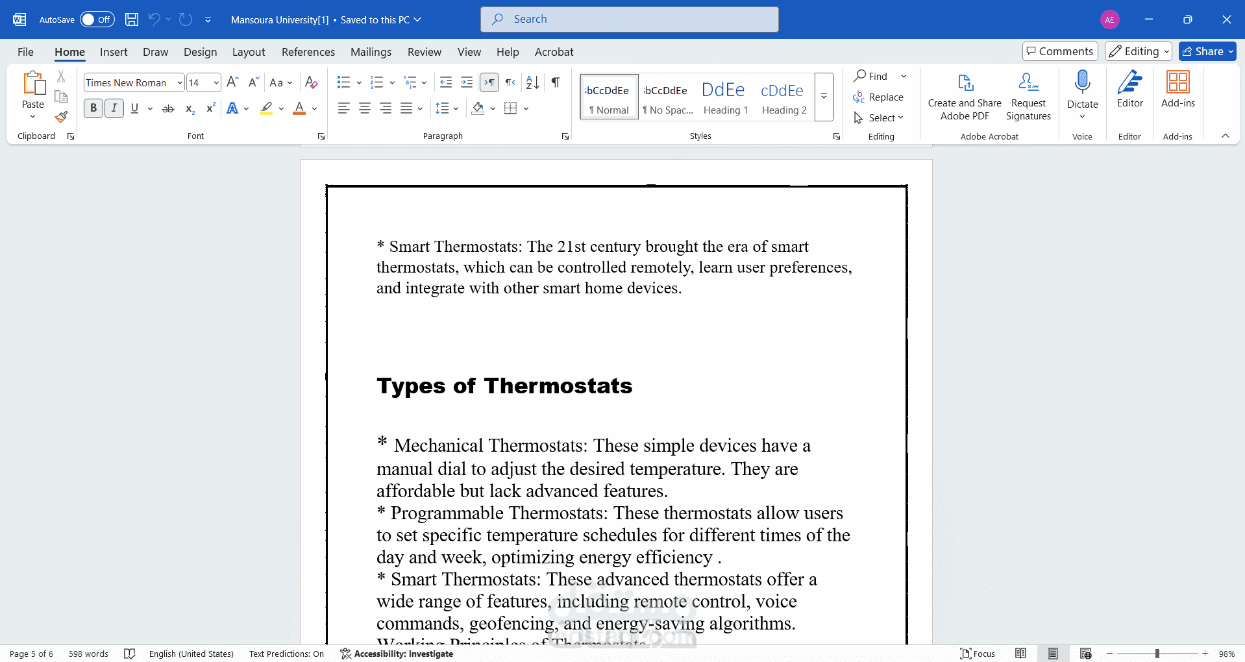Open the Editor pane
The height and width of the screenshot is (662, 1245).
[1130, 90]
